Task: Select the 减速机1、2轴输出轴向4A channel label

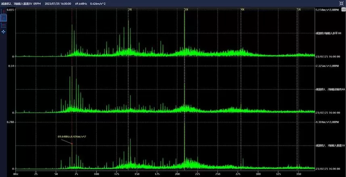Action: pos(329,89)
